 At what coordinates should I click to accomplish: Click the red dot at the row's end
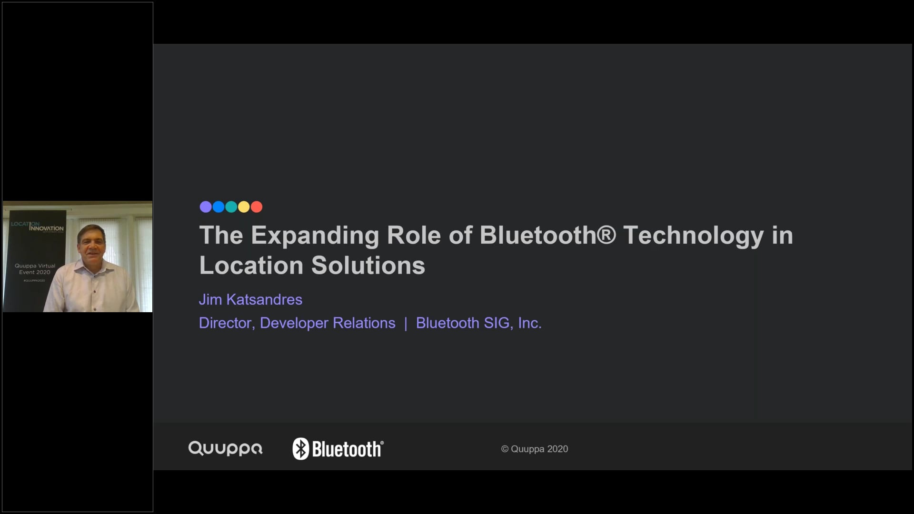click(x=257, y=207)
